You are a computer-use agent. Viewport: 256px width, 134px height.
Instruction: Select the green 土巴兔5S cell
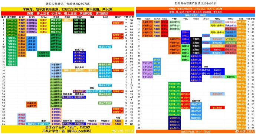coord(230,43)
